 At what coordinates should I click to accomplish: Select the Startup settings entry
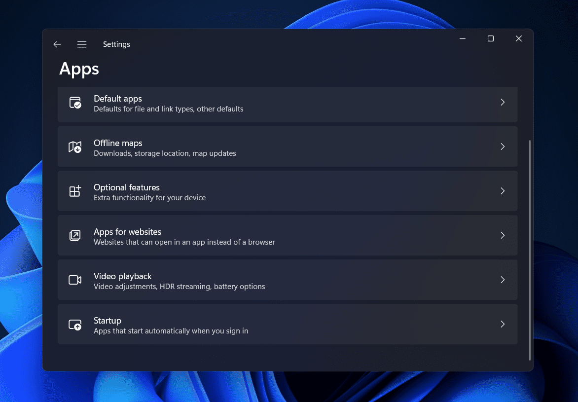(108, 321)
